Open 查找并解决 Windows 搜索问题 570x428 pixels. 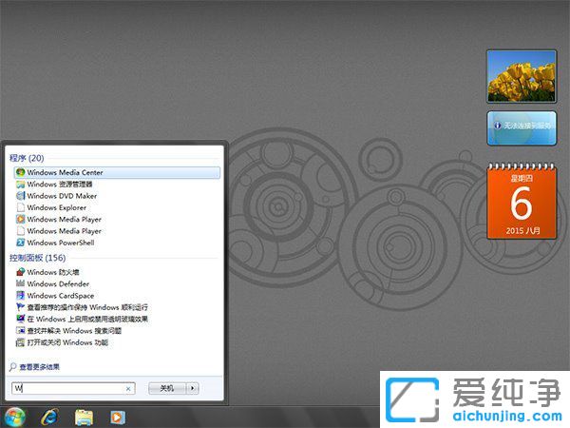click(74, 330)
